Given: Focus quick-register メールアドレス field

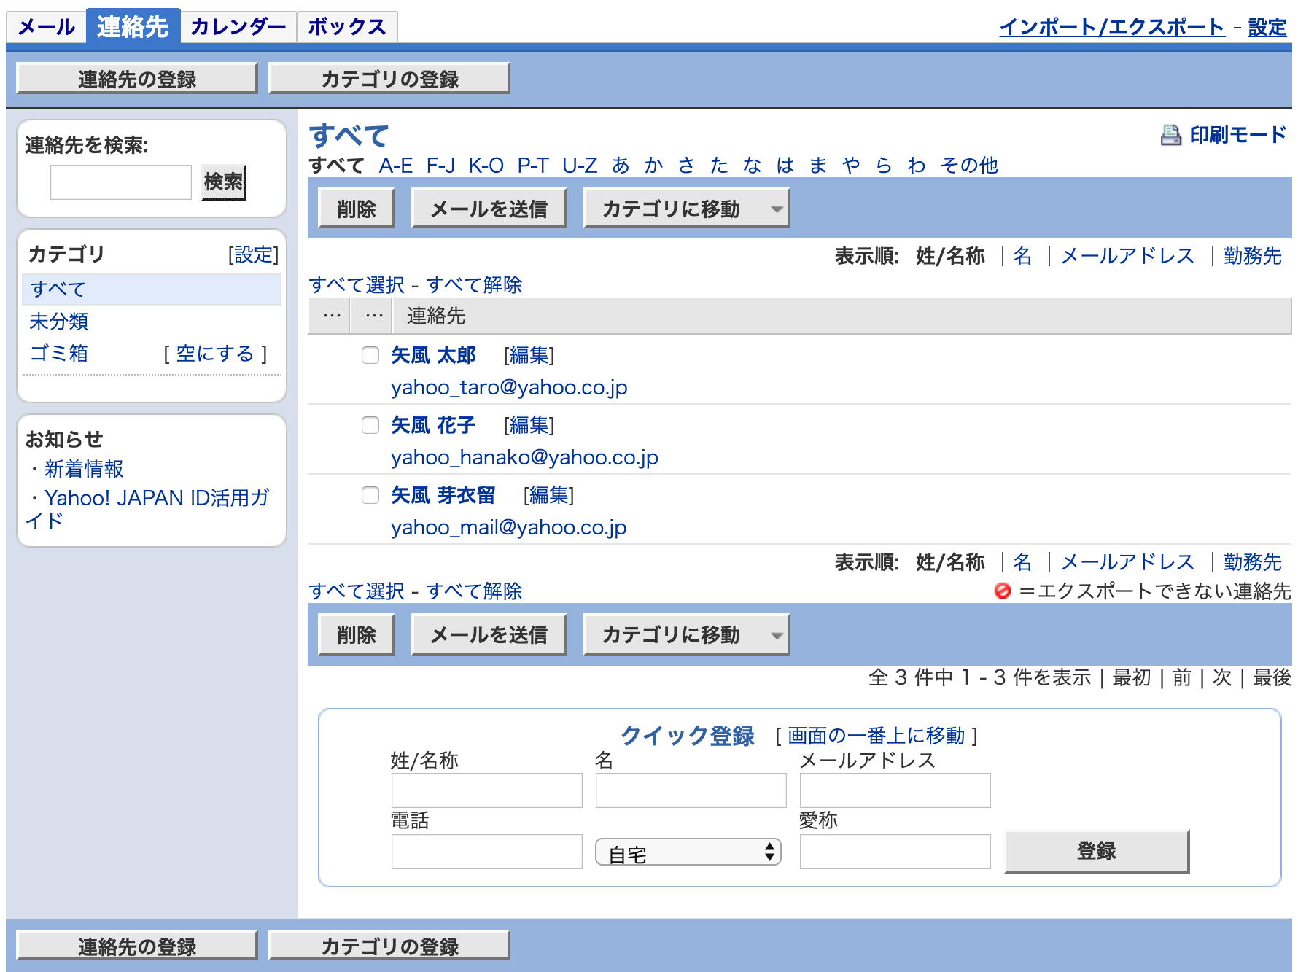Looking at the screenshot, I should (x=895, y=790).
